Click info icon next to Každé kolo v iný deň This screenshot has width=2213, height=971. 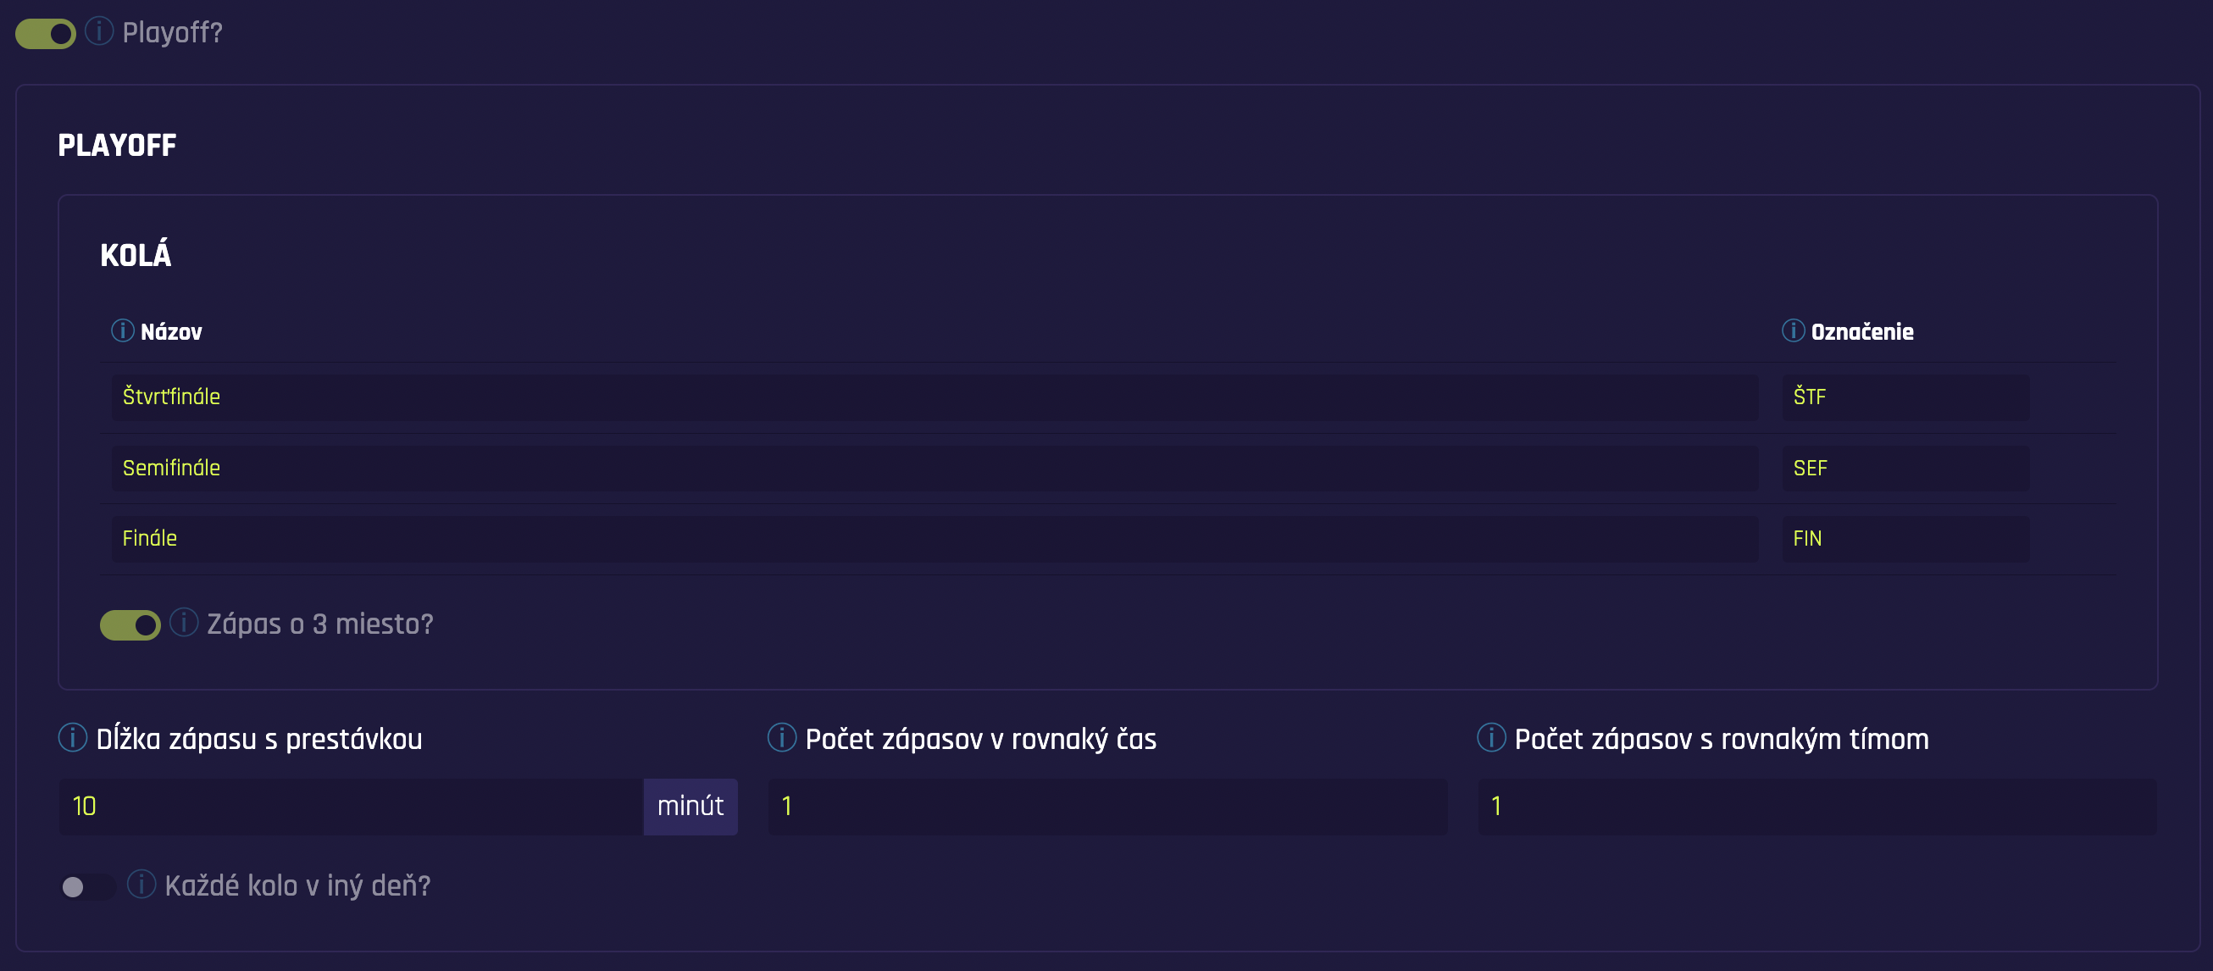[x=141, y=885]
